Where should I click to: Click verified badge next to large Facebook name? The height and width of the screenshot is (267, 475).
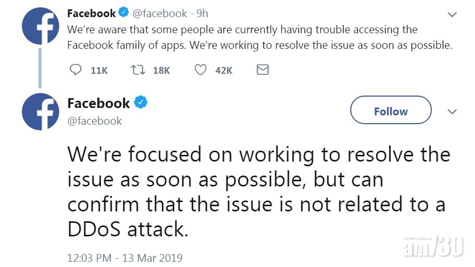point(141,102)
